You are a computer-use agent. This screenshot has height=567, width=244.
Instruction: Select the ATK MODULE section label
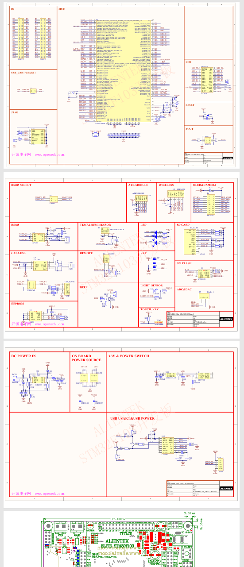pyautogui.click(x=138, y=185)
